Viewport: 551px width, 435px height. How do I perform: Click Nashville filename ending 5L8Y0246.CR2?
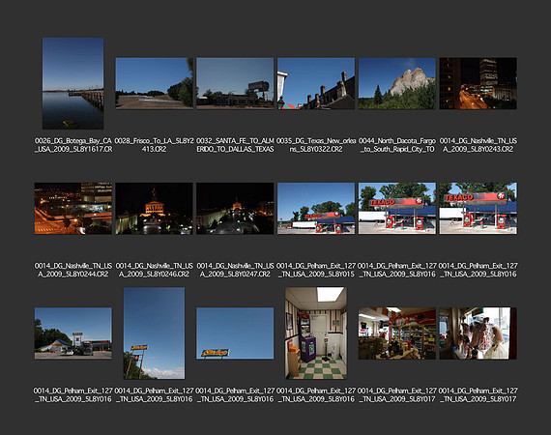point(154,270)
